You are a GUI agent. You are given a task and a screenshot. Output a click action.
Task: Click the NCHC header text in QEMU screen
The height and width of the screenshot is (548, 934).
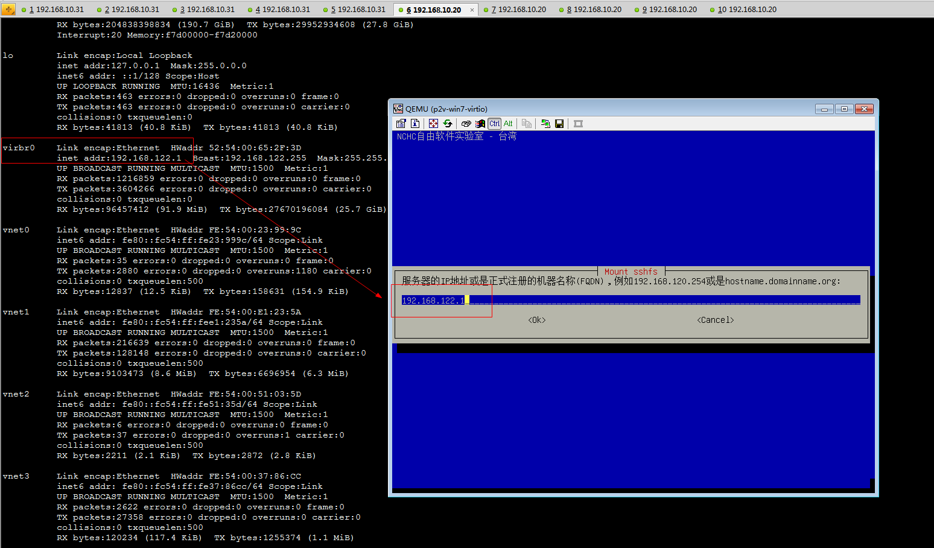coord(456,136)
